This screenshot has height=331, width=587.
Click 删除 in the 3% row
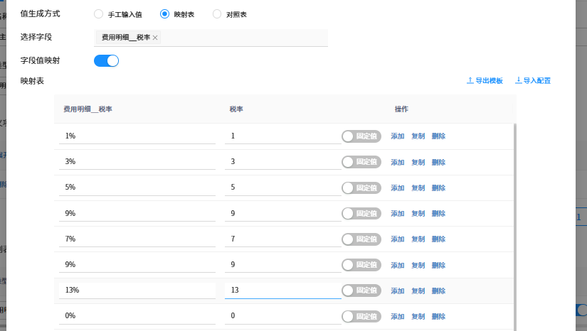[438, 162]
